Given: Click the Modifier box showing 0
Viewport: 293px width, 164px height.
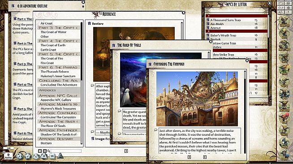Looking at the screenshot, I should [8, 155].
